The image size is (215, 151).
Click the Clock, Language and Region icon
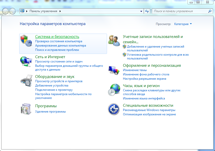(x=114, y=89)
